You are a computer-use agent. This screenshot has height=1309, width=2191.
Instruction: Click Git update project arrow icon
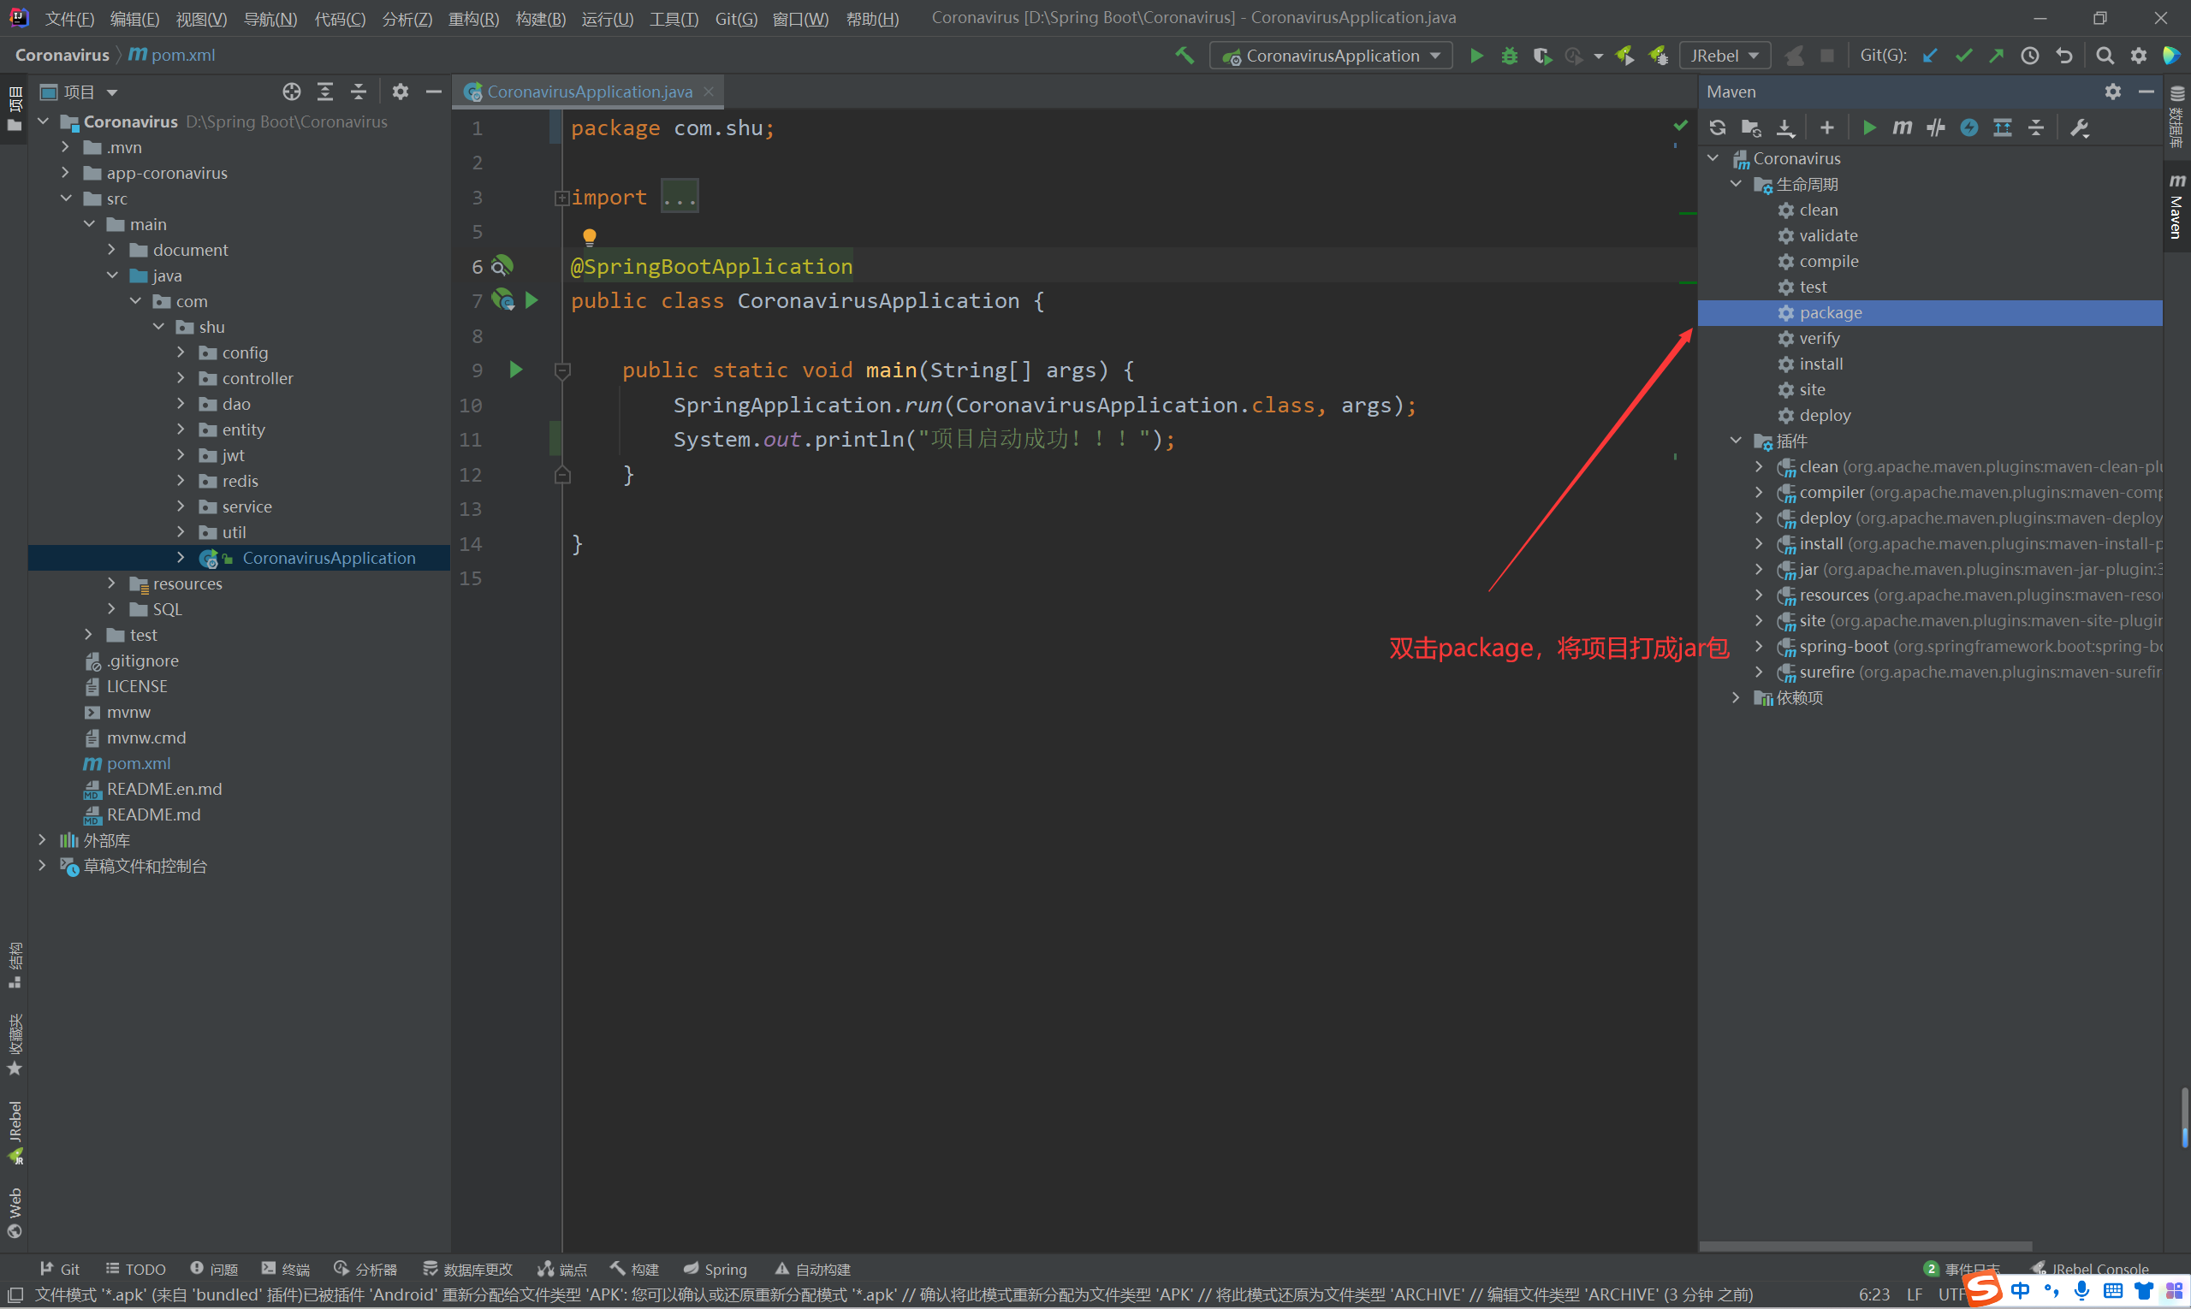(1930, 56)
